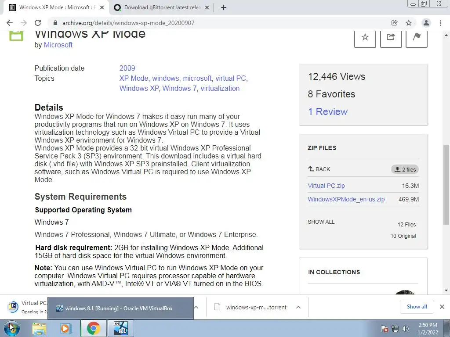
Task: Reload the archive.org page
Action: (x=38, y=23)
